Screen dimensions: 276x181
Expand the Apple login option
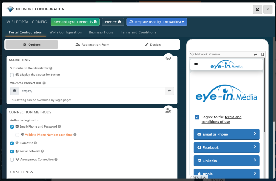(x=226, y=173)
